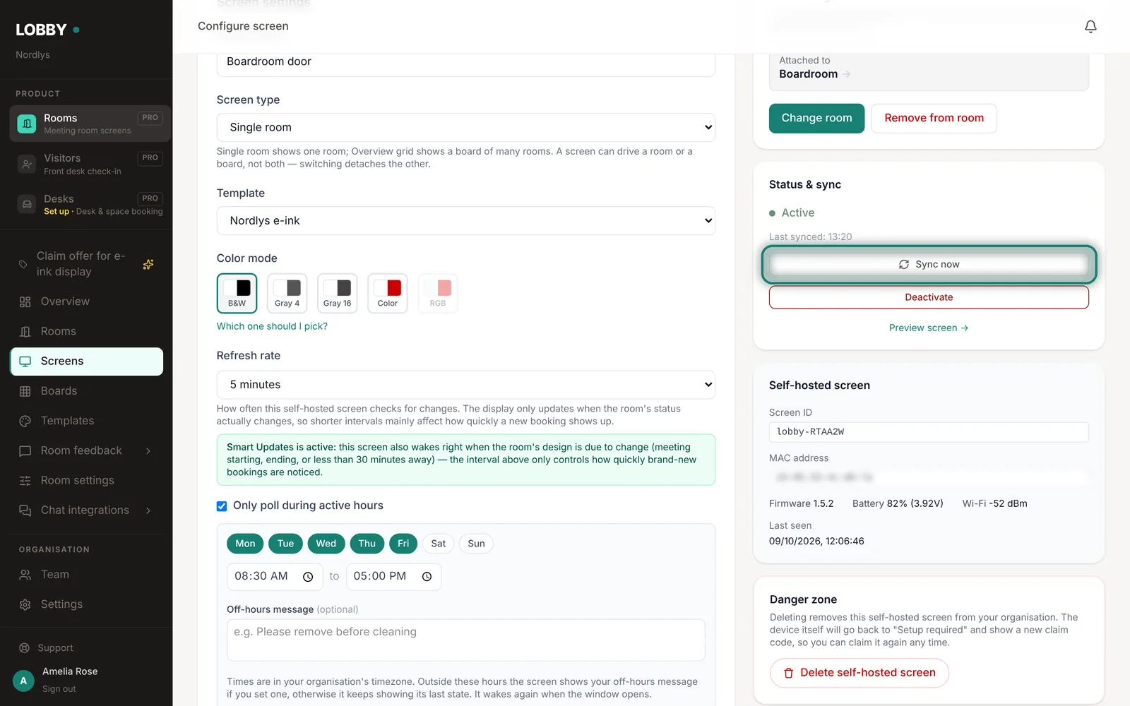Click the Change room button
Screen dimensions: 1130x706
[816, 119]
